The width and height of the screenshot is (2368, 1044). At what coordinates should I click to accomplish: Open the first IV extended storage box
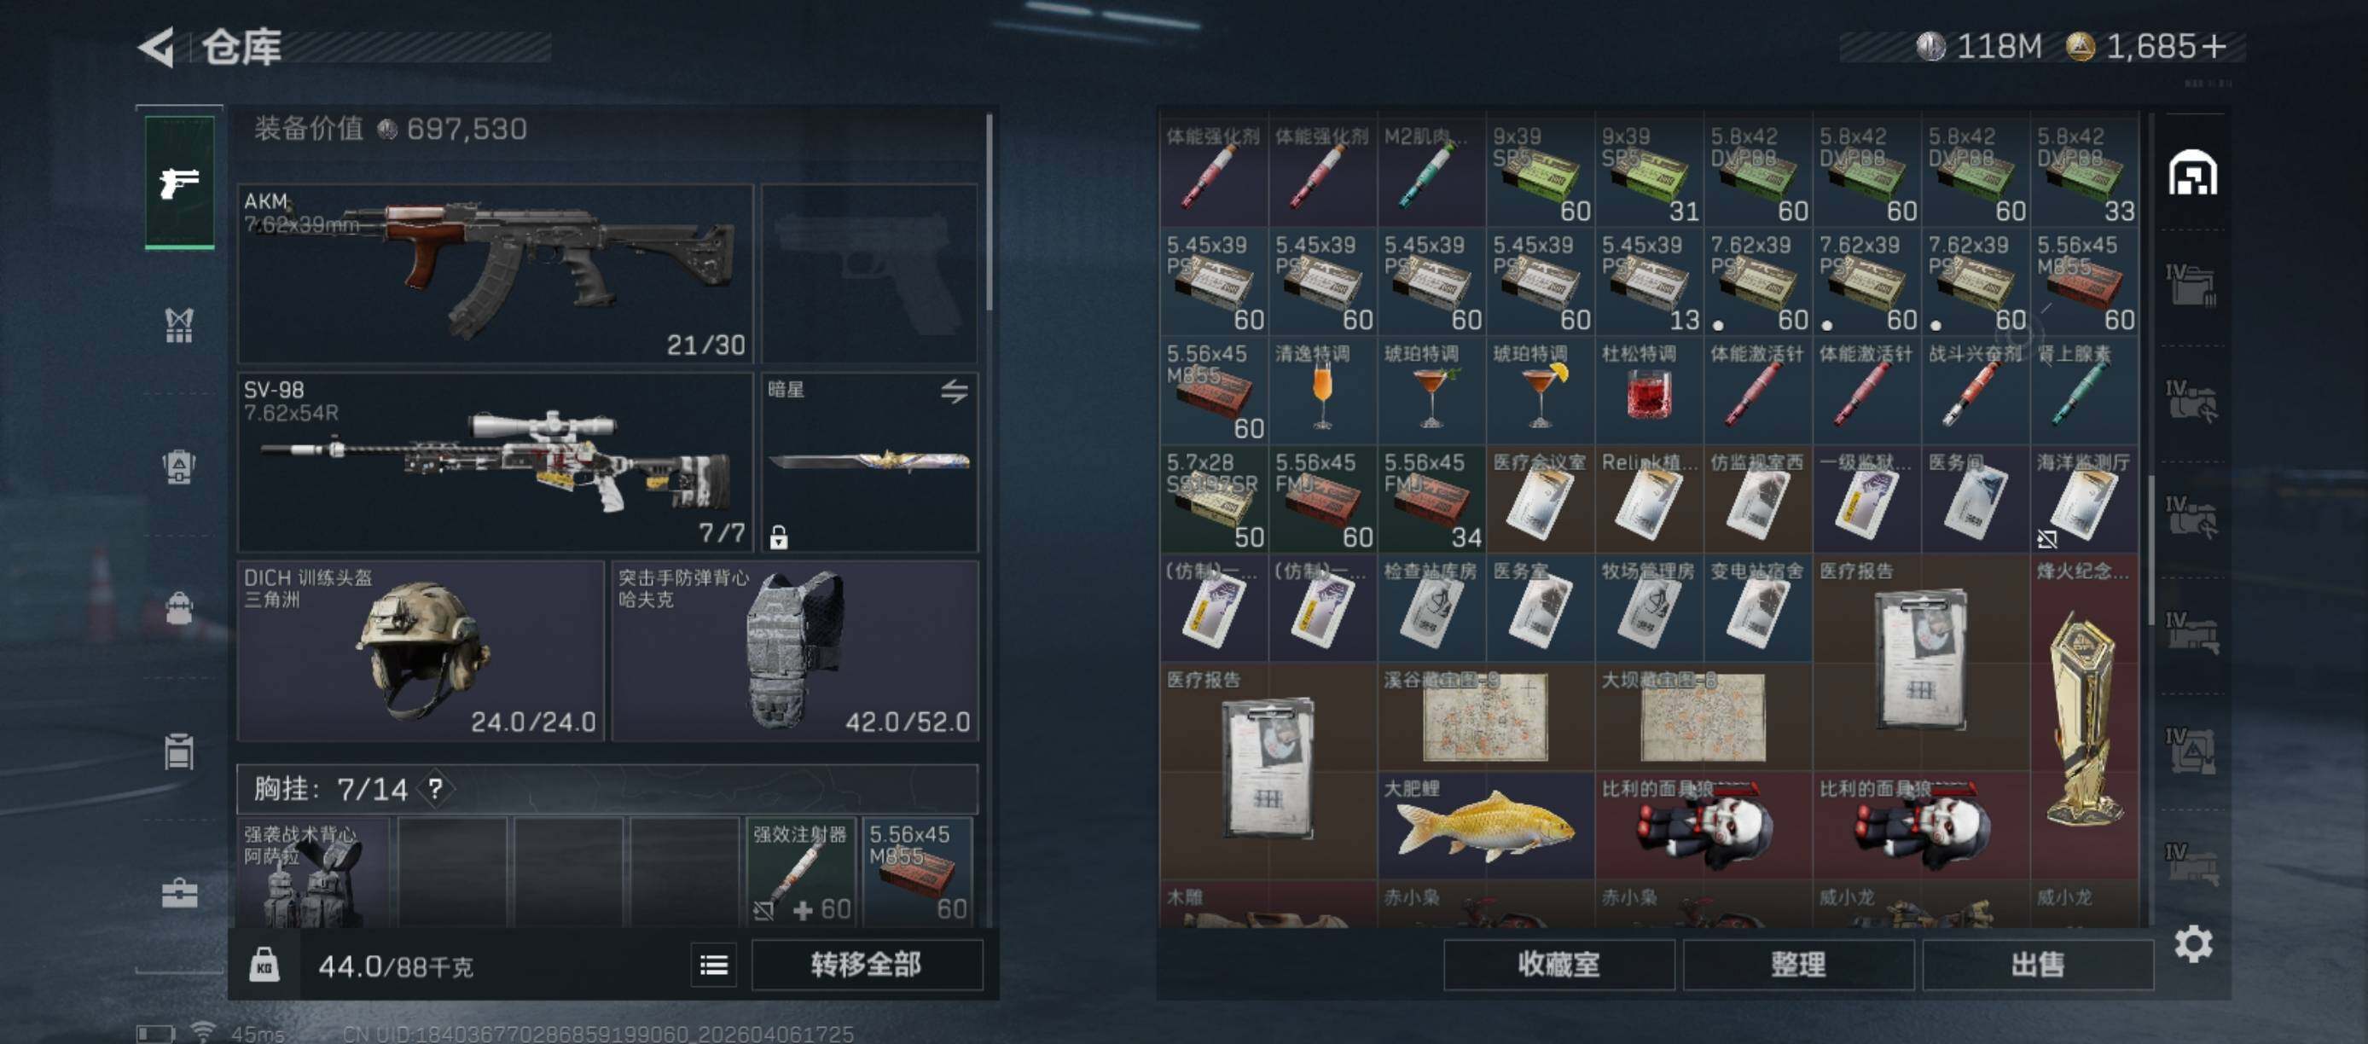point(2192,285)
